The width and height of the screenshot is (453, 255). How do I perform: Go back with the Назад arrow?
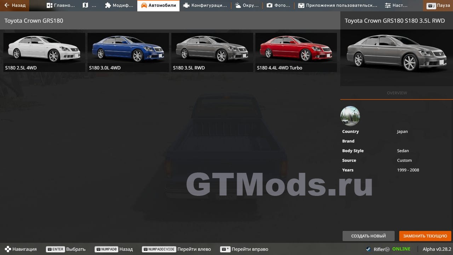(15, 6)
